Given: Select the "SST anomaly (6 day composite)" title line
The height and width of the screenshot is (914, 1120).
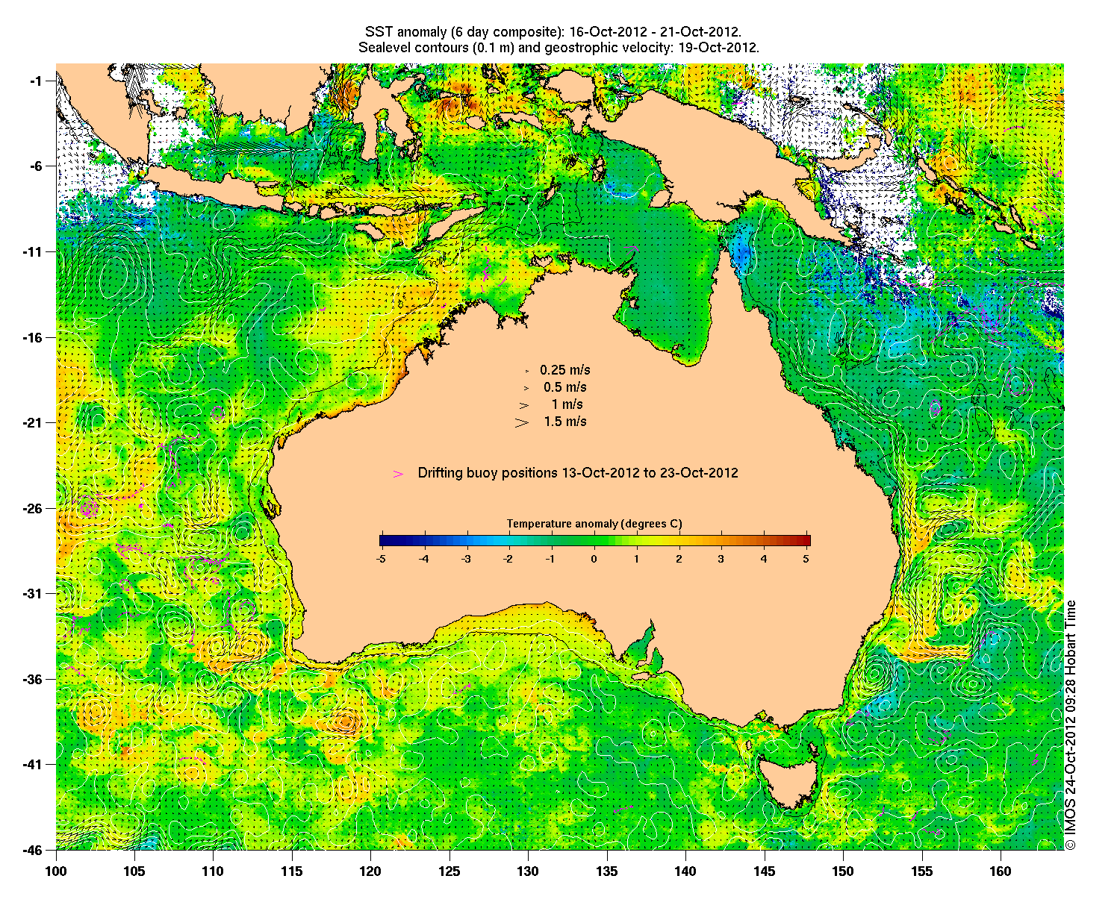Looking at the screenshot, I should 553,32.
